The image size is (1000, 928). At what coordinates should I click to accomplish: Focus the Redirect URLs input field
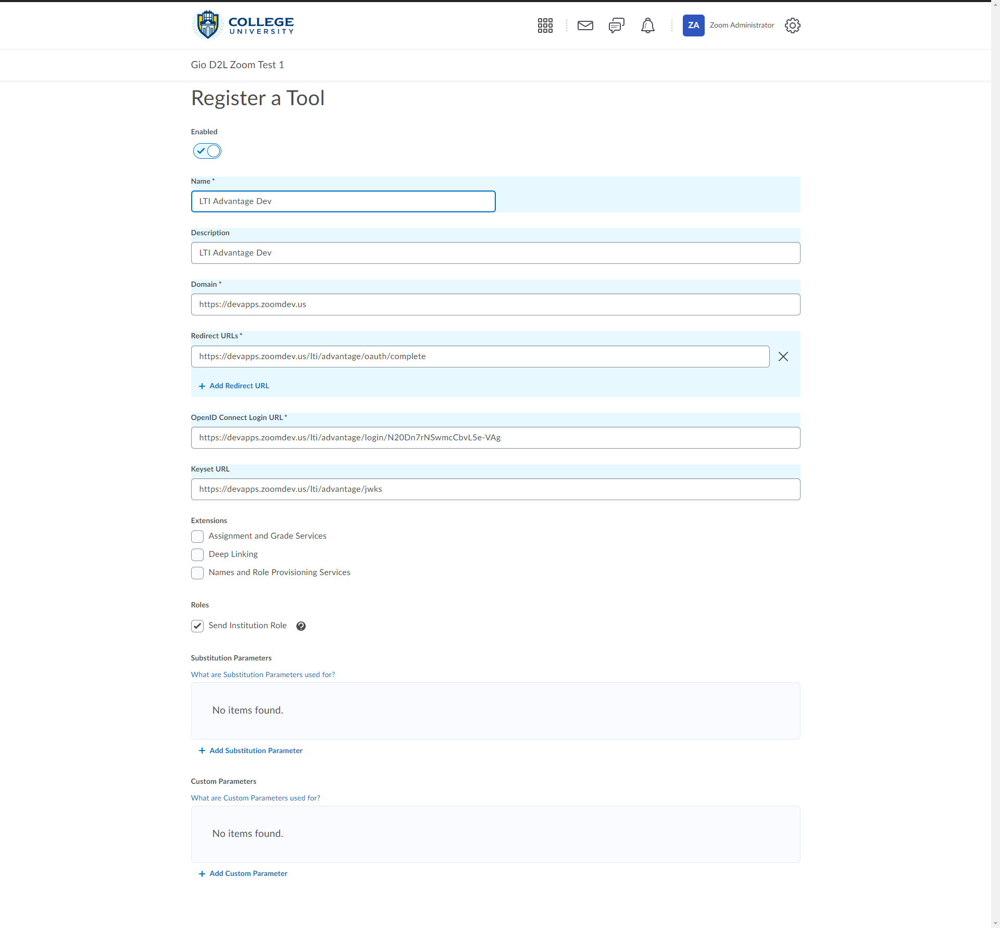click(x=480, y=357)
